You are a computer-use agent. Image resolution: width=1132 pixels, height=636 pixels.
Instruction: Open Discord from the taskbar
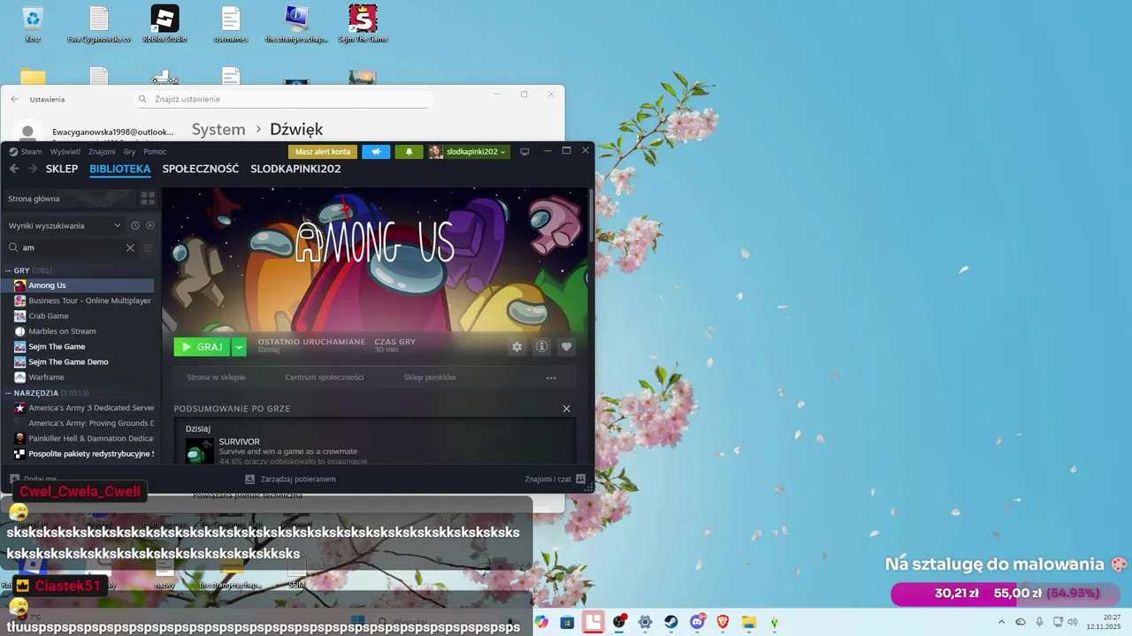click(698, 622)
